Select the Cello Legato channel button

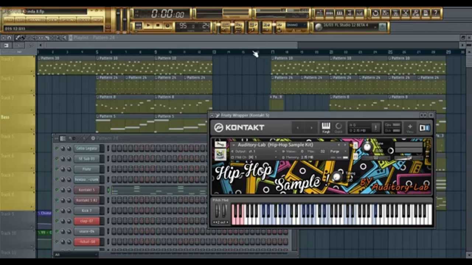coord(87,148)
